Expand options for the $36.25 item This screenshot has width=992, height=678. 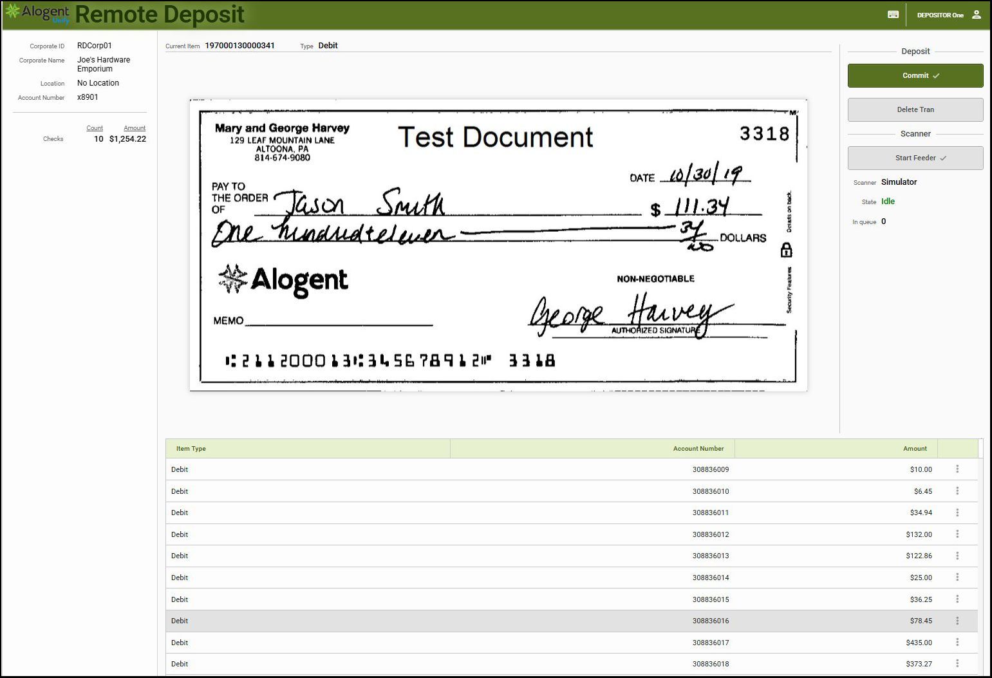point(957,599)
